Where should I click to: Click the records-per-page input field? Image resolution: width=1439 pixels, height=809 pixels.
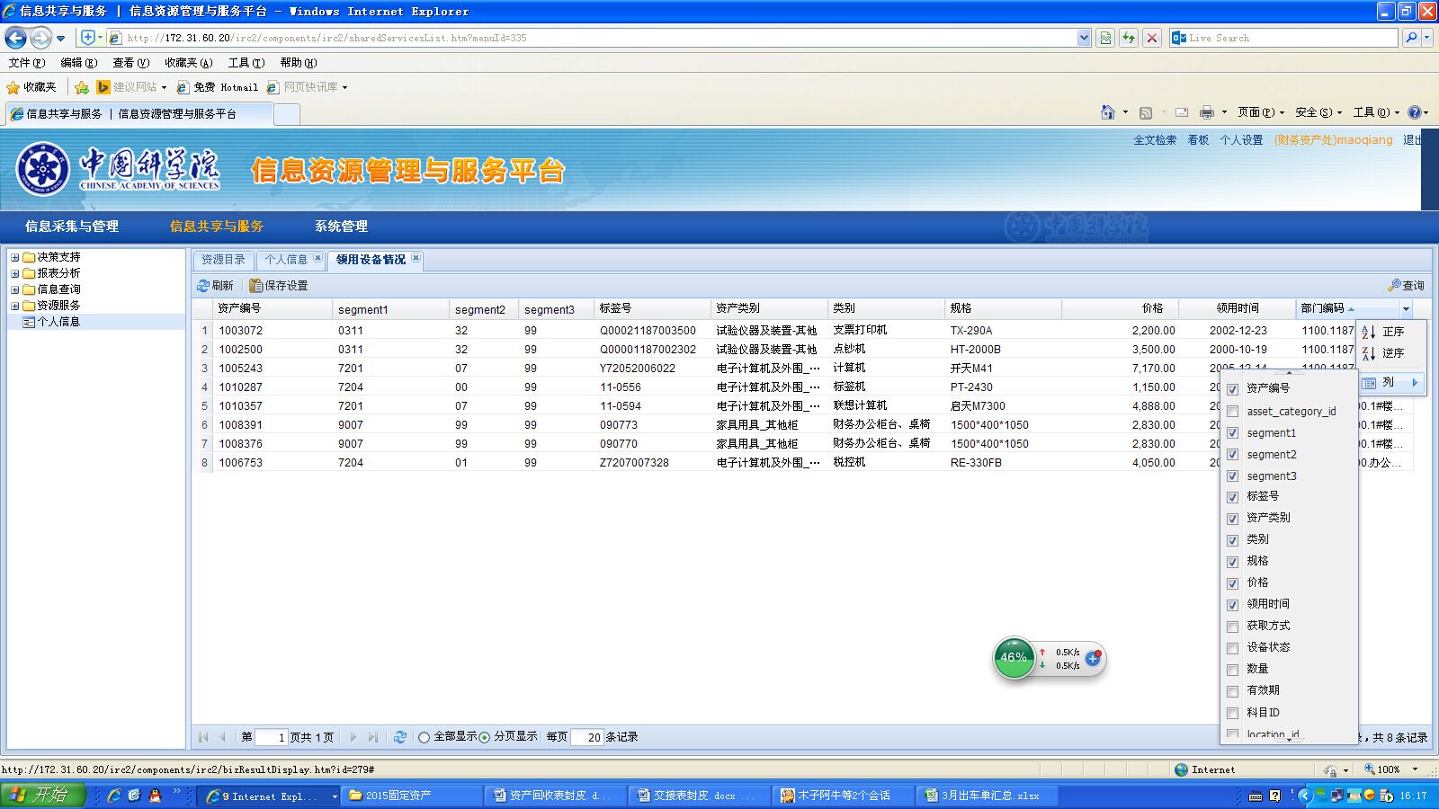tap(586, 737)
